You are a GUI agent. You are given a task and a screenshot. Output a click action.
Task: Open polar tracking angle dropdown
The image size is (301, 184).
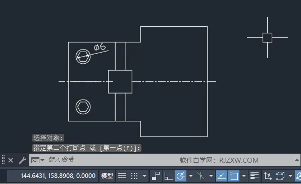point(191,176)
